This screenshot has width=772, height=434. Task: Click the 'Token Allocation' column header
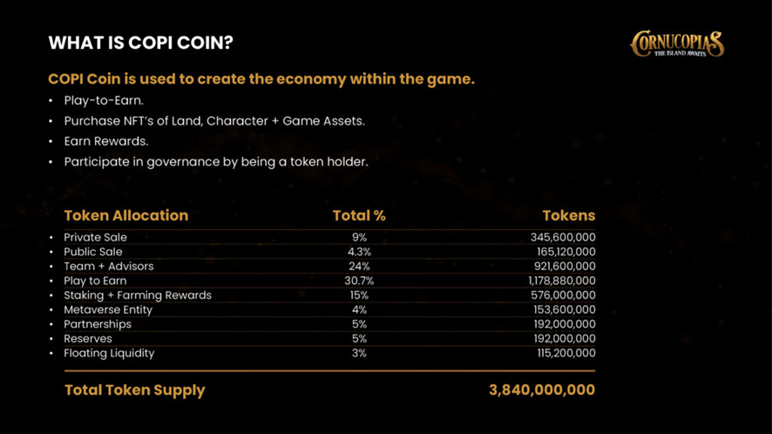click(x=126, y=216)
